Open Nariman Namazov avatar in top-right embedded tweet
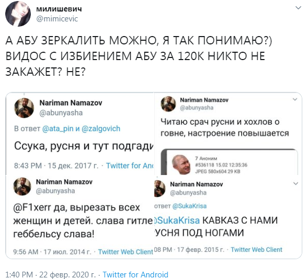 [168, 104]
